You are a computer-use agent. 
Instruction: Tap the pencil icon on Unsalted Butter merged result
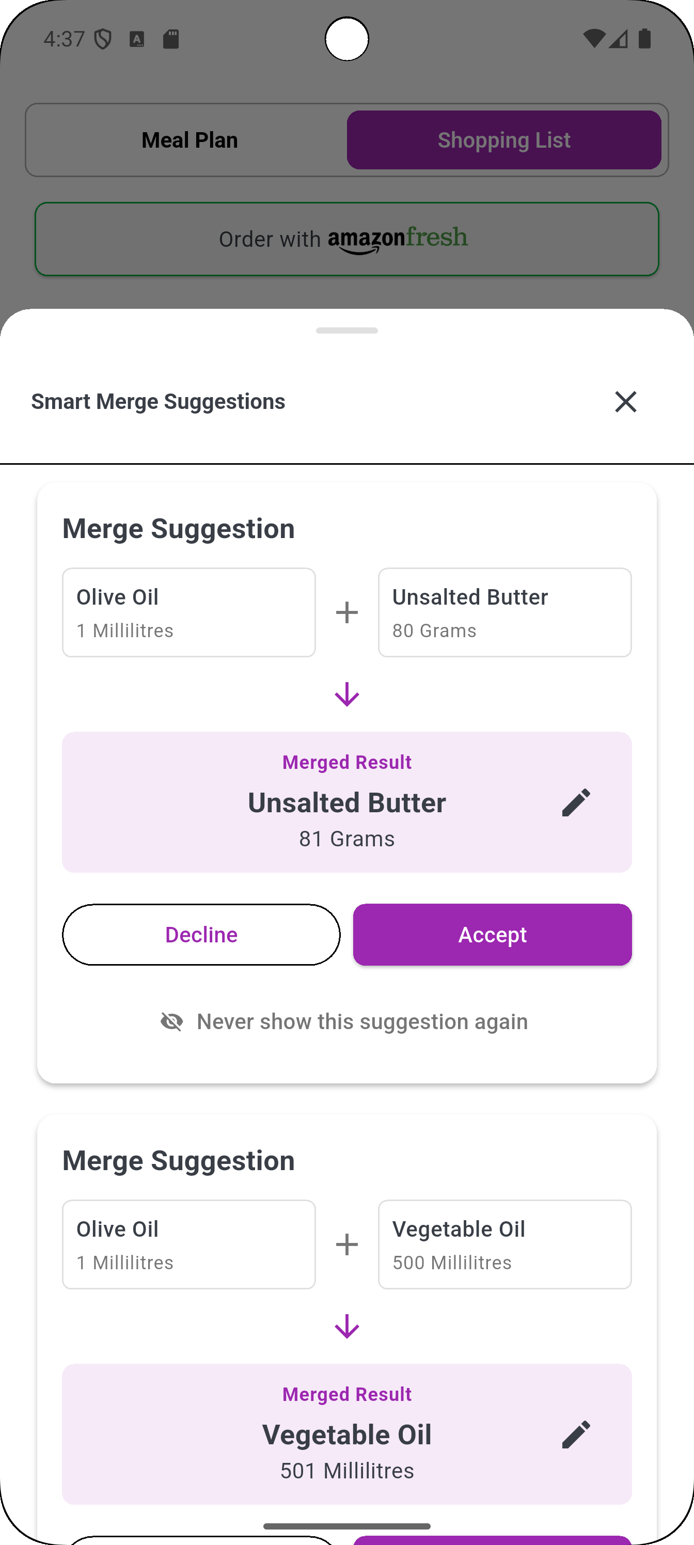click(x=576, y=802)
